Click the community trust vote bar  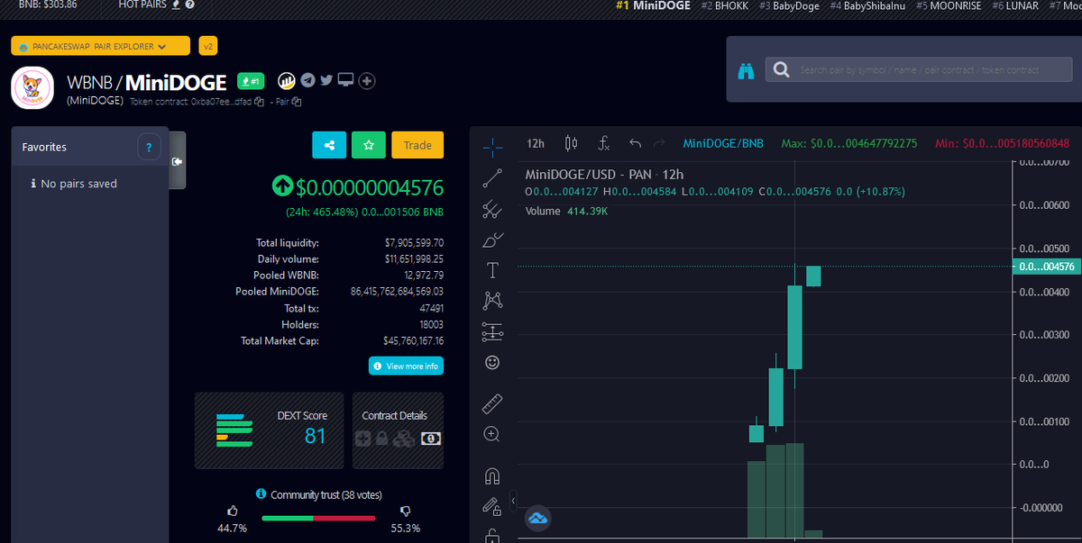tap(318, 518)
